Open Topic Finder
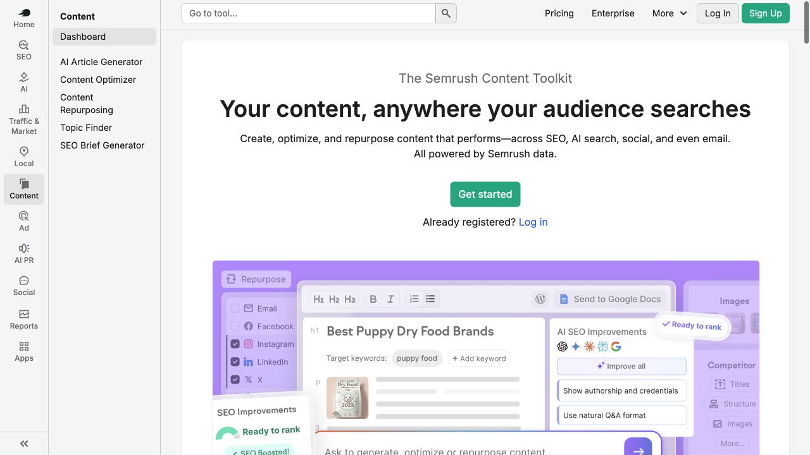The height and width of the screenshot is (455, 810). 86,128
